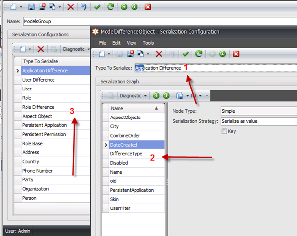
Task: Open Tools menu in Serialization Configuration window
Action: click(x=148, y=43)
